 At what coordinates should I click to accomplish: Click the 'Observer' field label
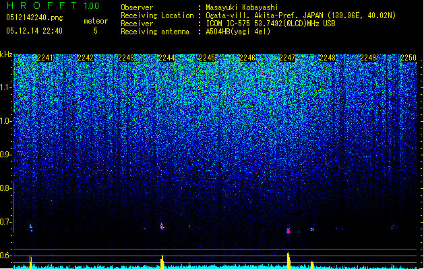137,7
